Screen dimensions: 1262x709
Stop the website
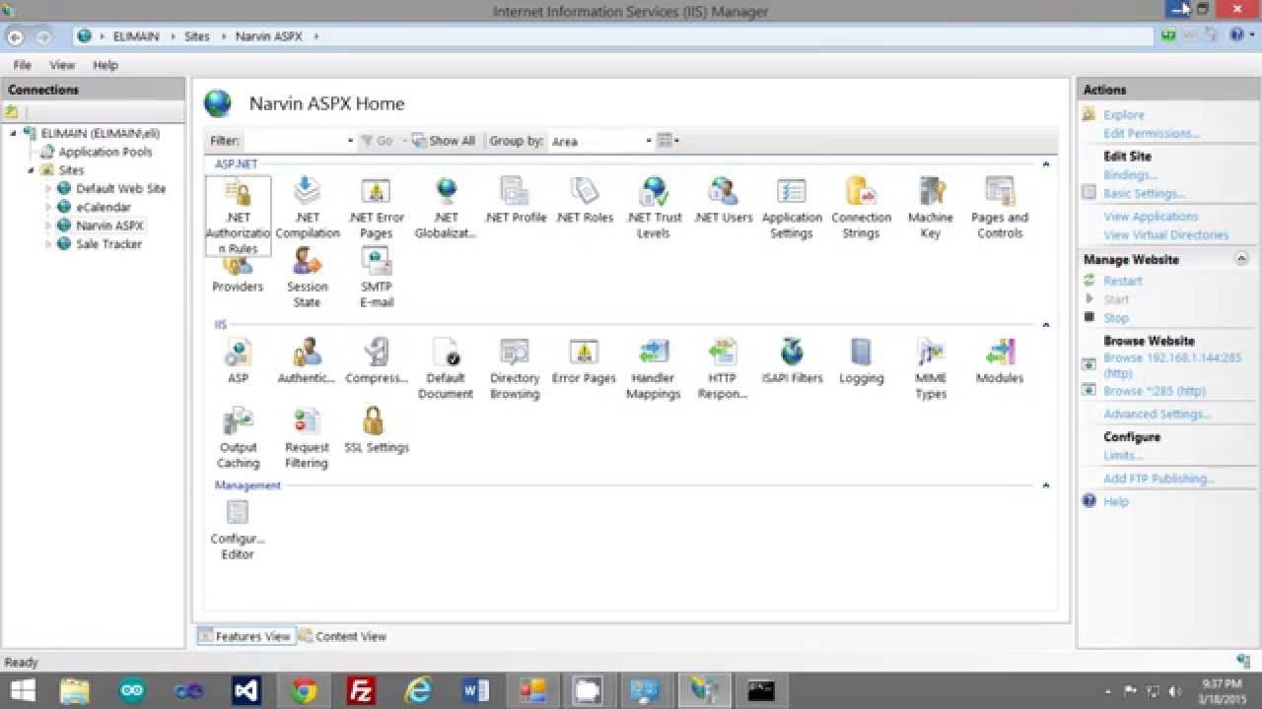[1116, 318]
